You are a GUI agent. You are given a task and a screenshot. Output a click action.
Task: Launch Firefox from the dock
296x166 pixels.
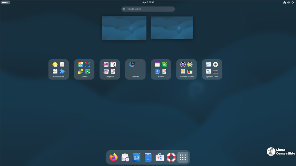(113, 157)
